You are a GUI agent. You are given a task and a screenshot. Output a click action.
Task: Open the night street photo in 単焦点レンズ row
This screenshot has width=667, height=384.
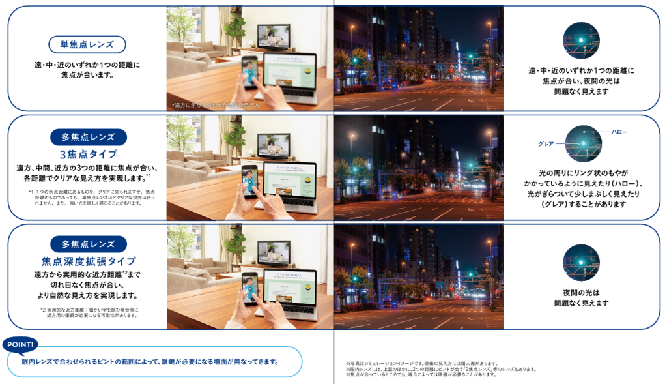[x=418, y=58]
